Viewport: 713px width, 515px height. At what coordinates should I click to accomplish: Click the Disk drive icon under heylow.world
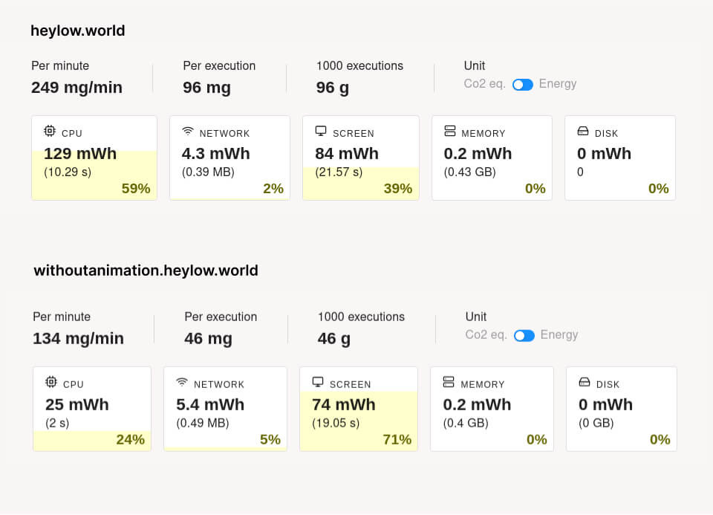point(583,132)
